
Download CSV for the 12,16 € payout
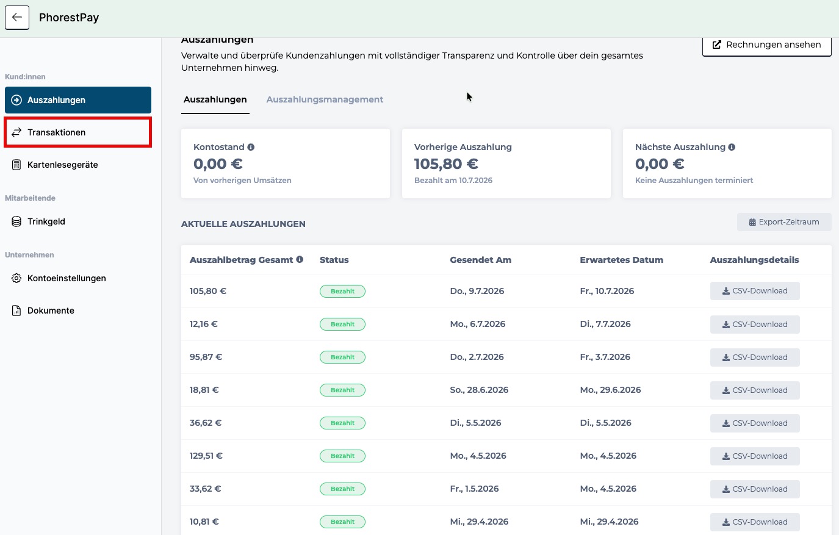755,325
